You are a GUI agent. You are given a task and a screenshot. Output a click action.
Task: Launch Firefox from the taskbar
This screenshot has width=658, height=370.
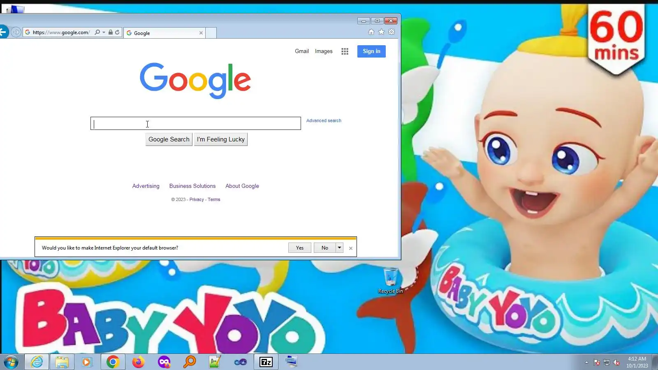139,362
